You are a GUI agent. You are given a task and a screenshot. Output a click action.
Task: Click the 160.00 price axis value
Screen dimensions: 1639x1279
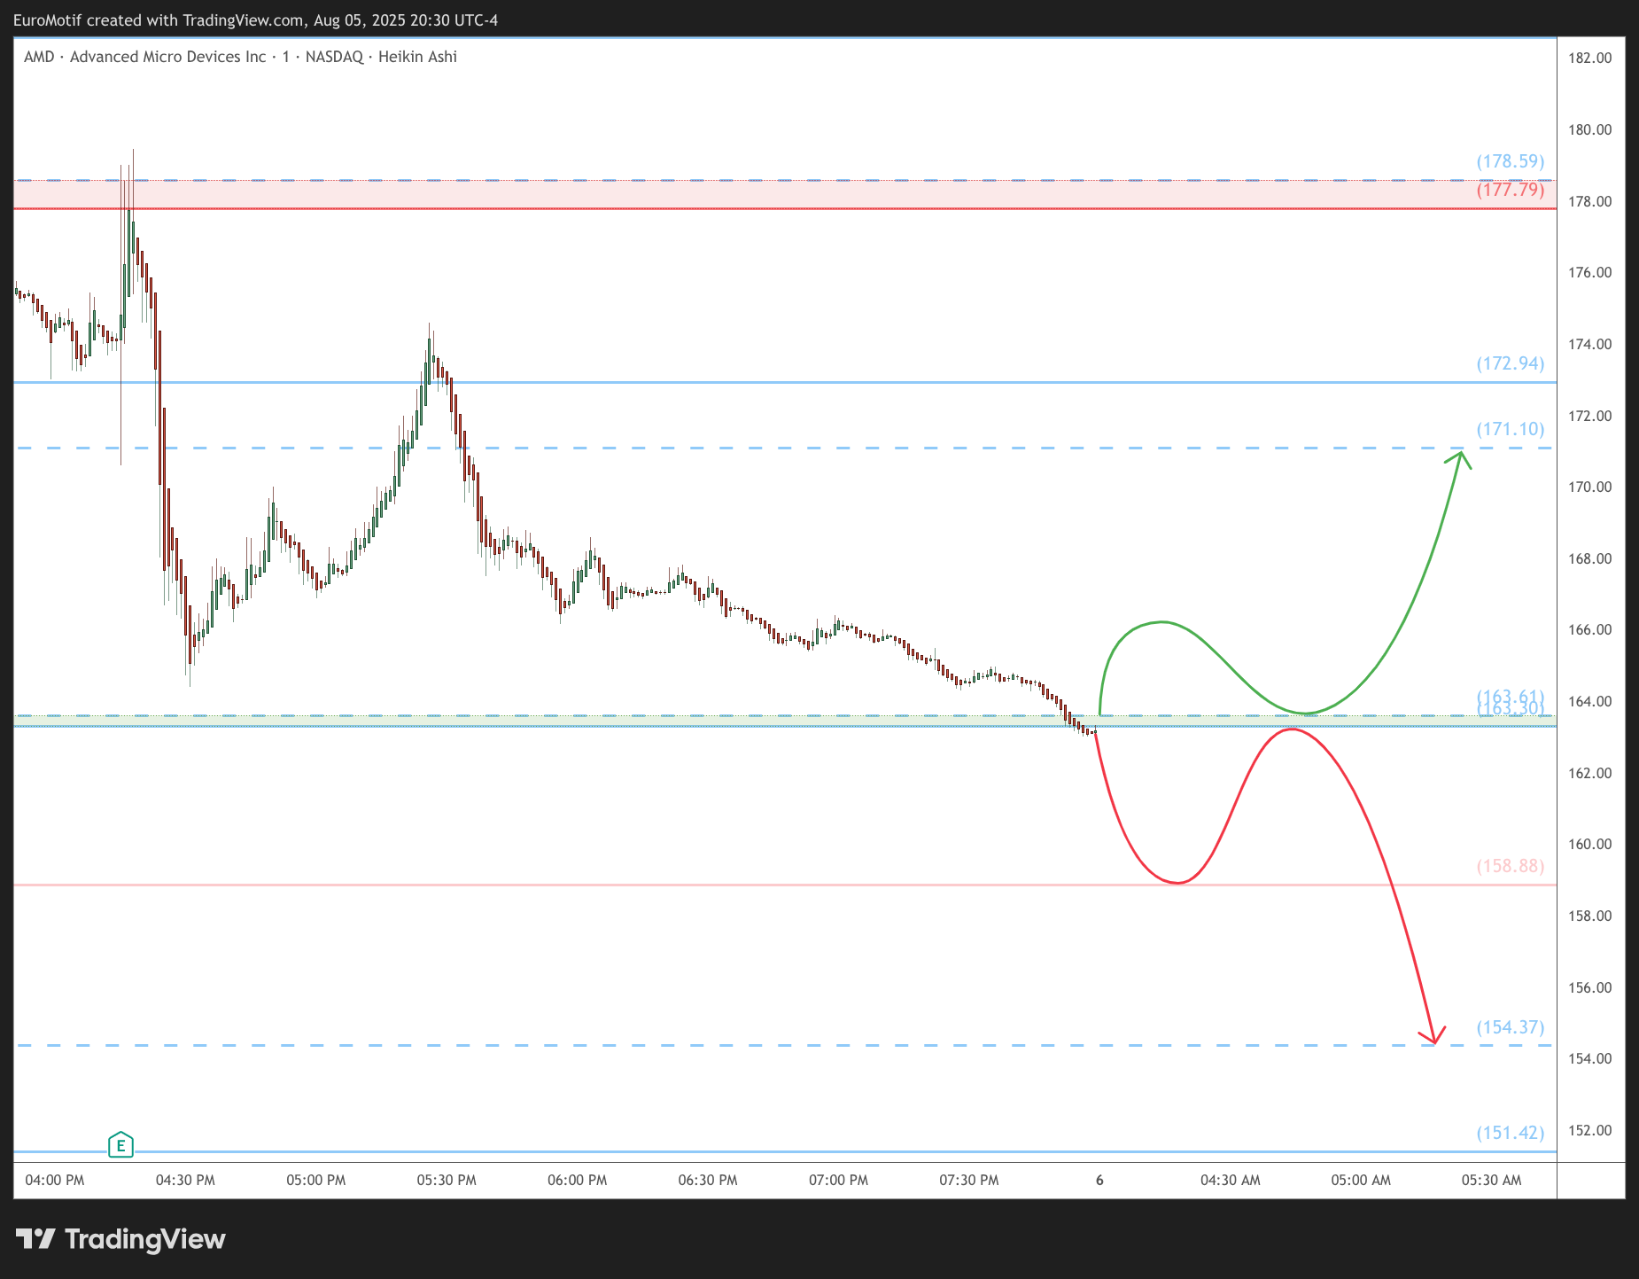pos(1589,844)
